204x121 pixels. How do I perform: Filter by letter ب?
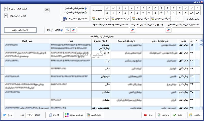[192, 8]
